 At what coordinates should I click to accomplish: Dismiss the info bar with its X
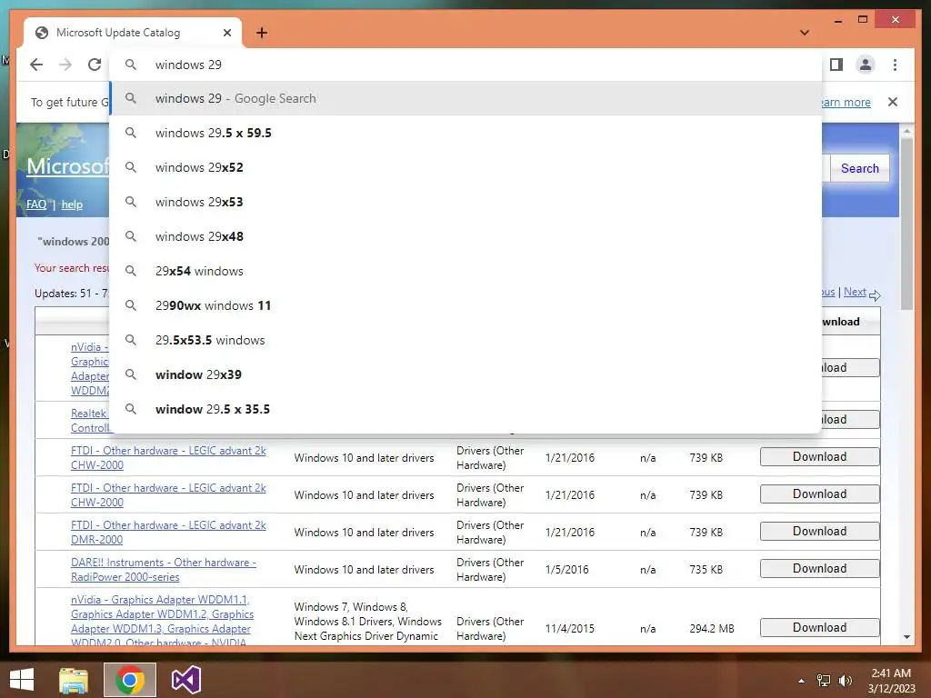pos(893,102)
